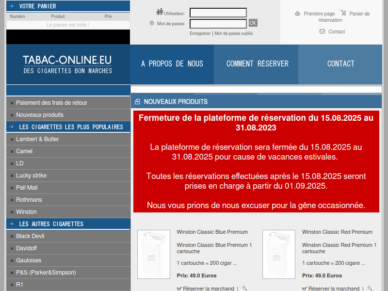Open the Contact link in top right
Screen dimensions: 388x291
click(x=337, y=32)
